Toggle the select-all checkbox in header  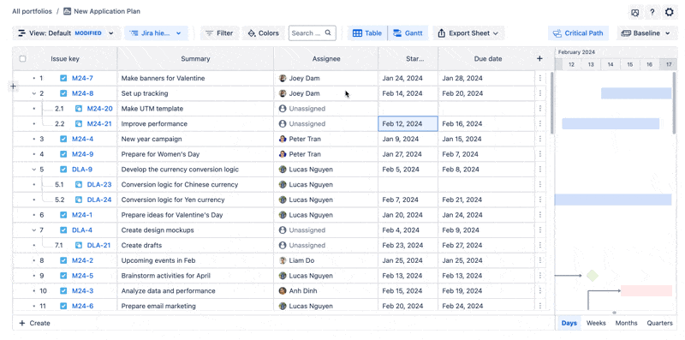[x=23, y=58]
